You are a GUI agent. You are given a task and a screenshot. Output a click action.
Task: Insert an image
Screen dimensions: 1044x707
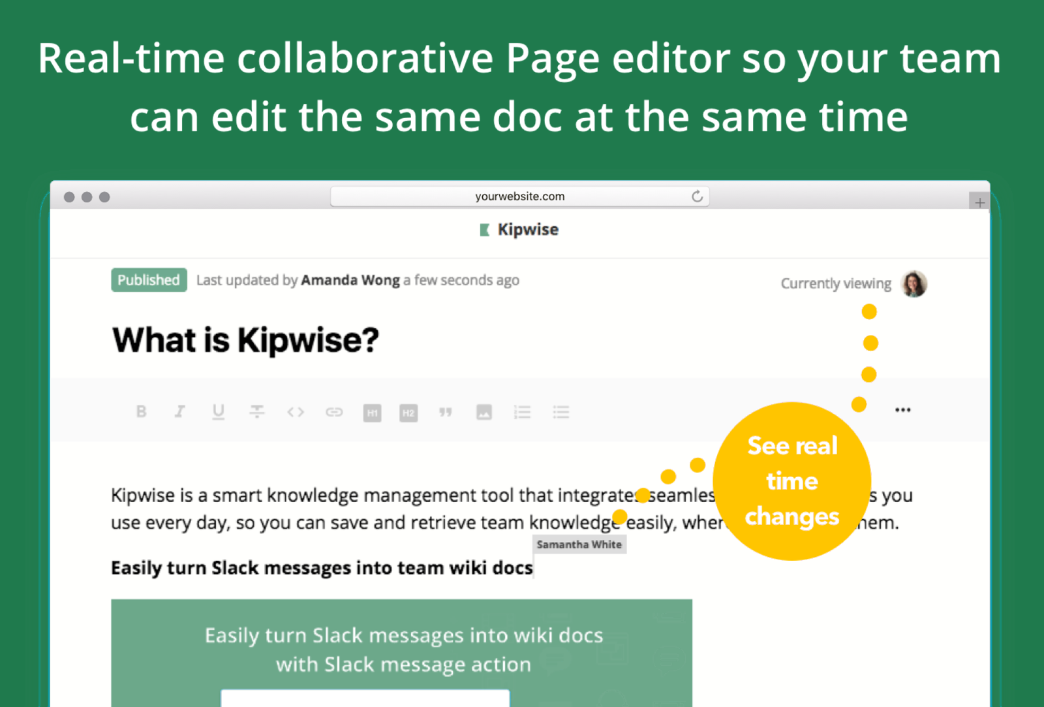tap(484, 412)
